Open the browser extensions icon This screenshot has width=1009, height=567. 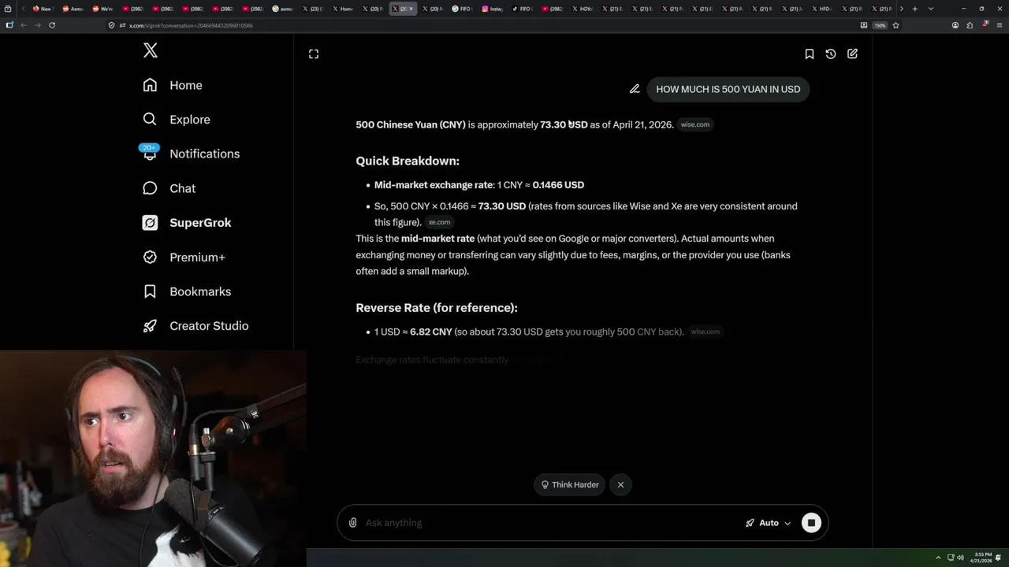(x=970, y=25)
